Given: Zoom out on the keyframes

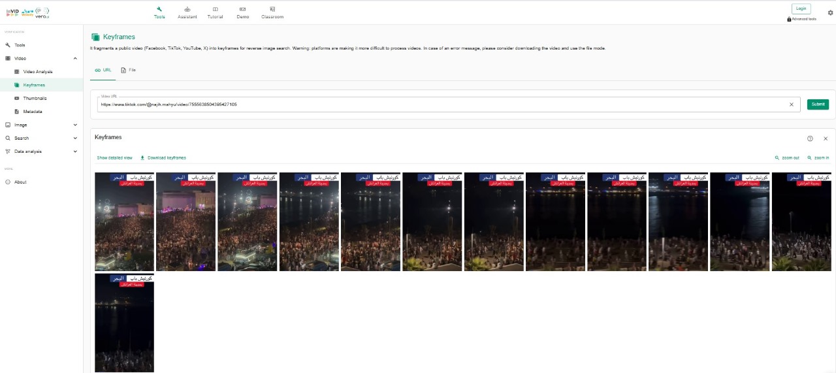Looking at the screenshot, I should coord(787,158).
